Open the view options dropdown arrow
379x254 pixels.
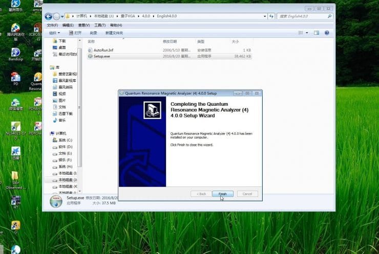(307, 33)
